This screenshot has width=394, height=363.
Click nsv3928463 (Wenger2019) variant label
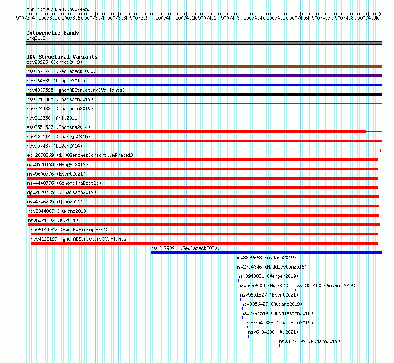coord(58,164)
